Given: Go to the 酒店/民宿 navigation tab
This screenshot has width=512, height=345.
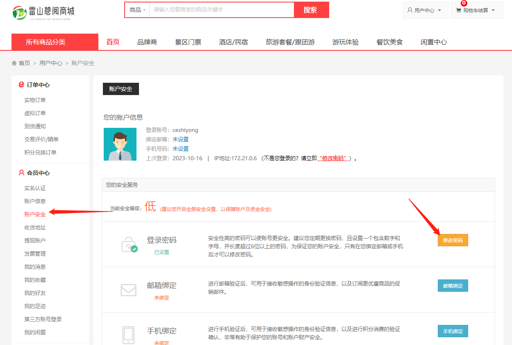Looking at the screenshot, I should pos(233,42).
